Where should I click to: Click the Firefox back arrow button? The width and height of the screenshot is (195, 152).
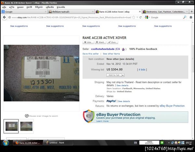pyautogui.click(x=4, y=17)
